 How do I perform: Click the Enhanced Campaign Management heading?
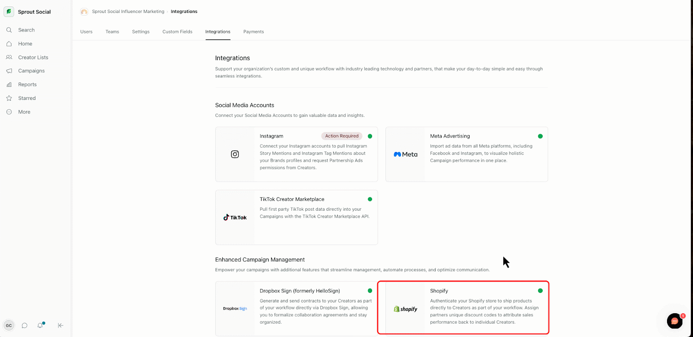tap(260, 260)
